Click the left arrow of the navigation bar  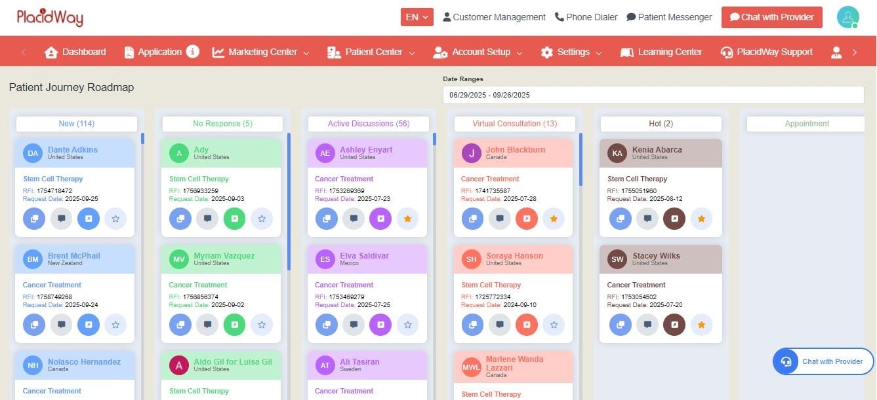click(x=24, y=52)
